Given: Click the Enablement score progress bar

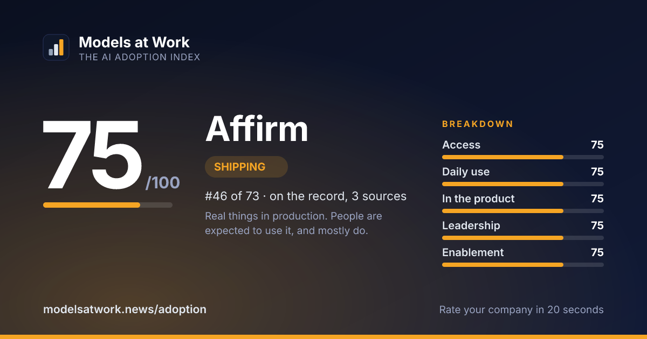Looking at the screenshot, I should (x=523, y=265).
